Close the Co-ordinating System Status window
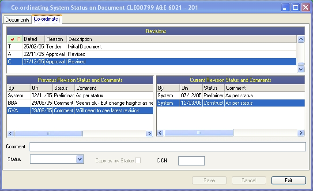This screenshot has width=313, height=191. click(x=305, y=7)
